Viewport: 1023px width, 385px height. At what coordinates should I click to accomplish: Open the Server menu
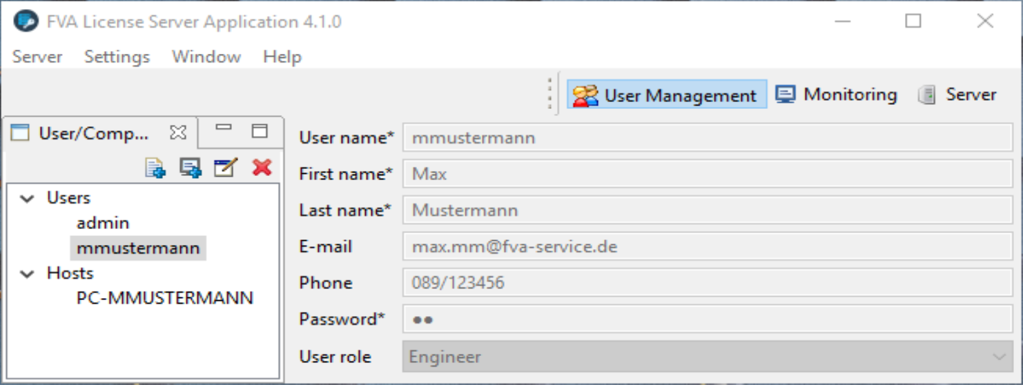[x=37, y=57]
